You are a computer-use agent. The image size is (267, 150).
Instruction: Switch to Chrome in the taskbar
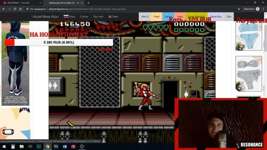click(x=48, y=146)
